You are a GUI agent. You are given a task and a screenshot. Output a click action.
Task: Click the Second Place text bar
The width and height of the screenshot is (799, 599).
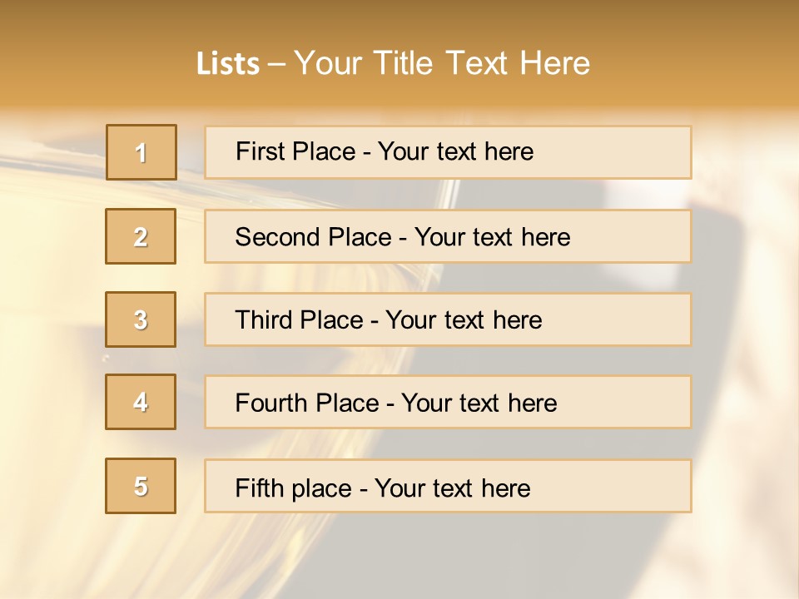pos(448,236)
